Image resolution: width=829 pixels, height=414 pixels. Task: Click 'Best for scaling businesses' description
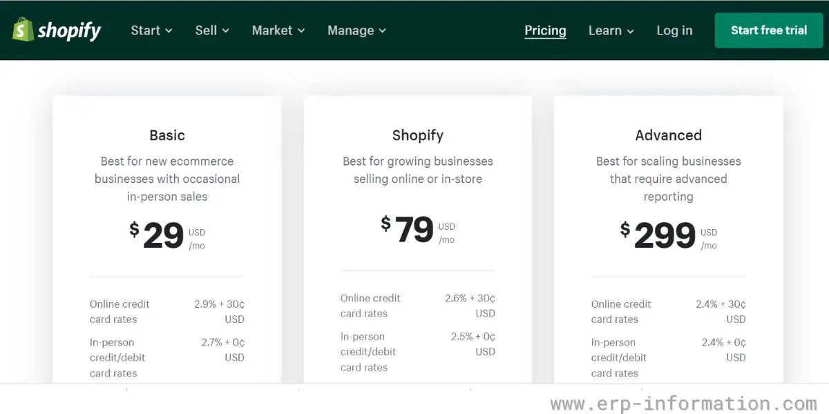[x=669, y=179]
